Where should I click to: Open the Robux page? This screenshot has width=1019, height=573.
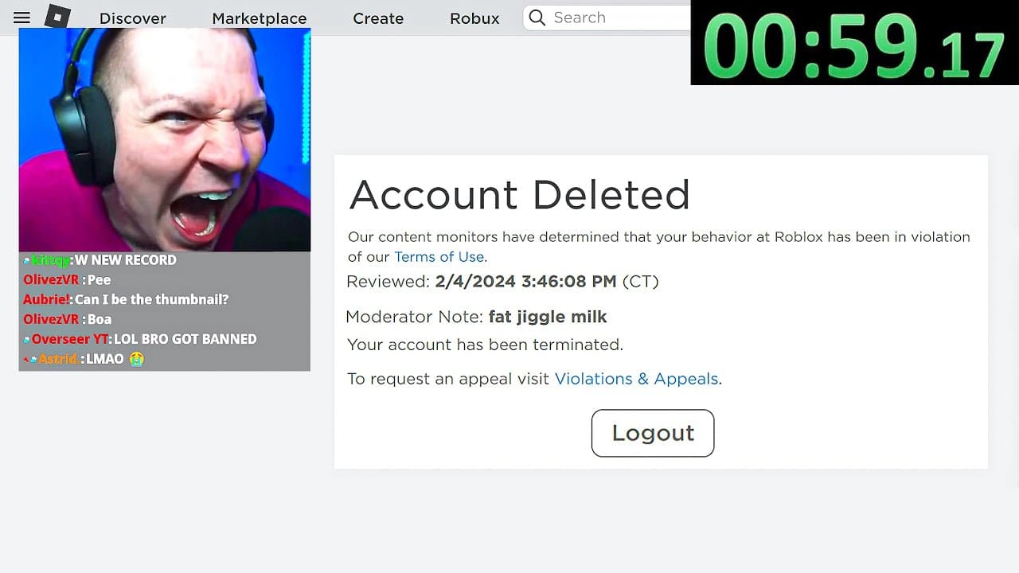pyautogui.click(x=474, y=18)
